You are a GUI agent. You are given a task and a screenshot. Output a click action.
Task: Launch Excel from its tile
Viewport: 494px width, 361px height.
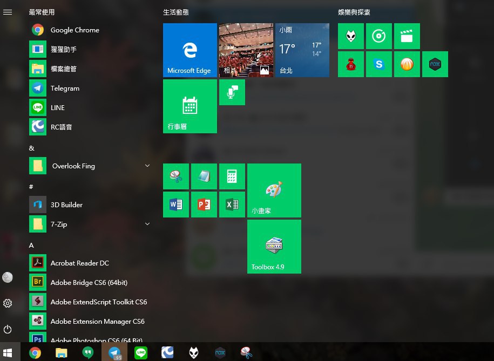click(232, 205)
